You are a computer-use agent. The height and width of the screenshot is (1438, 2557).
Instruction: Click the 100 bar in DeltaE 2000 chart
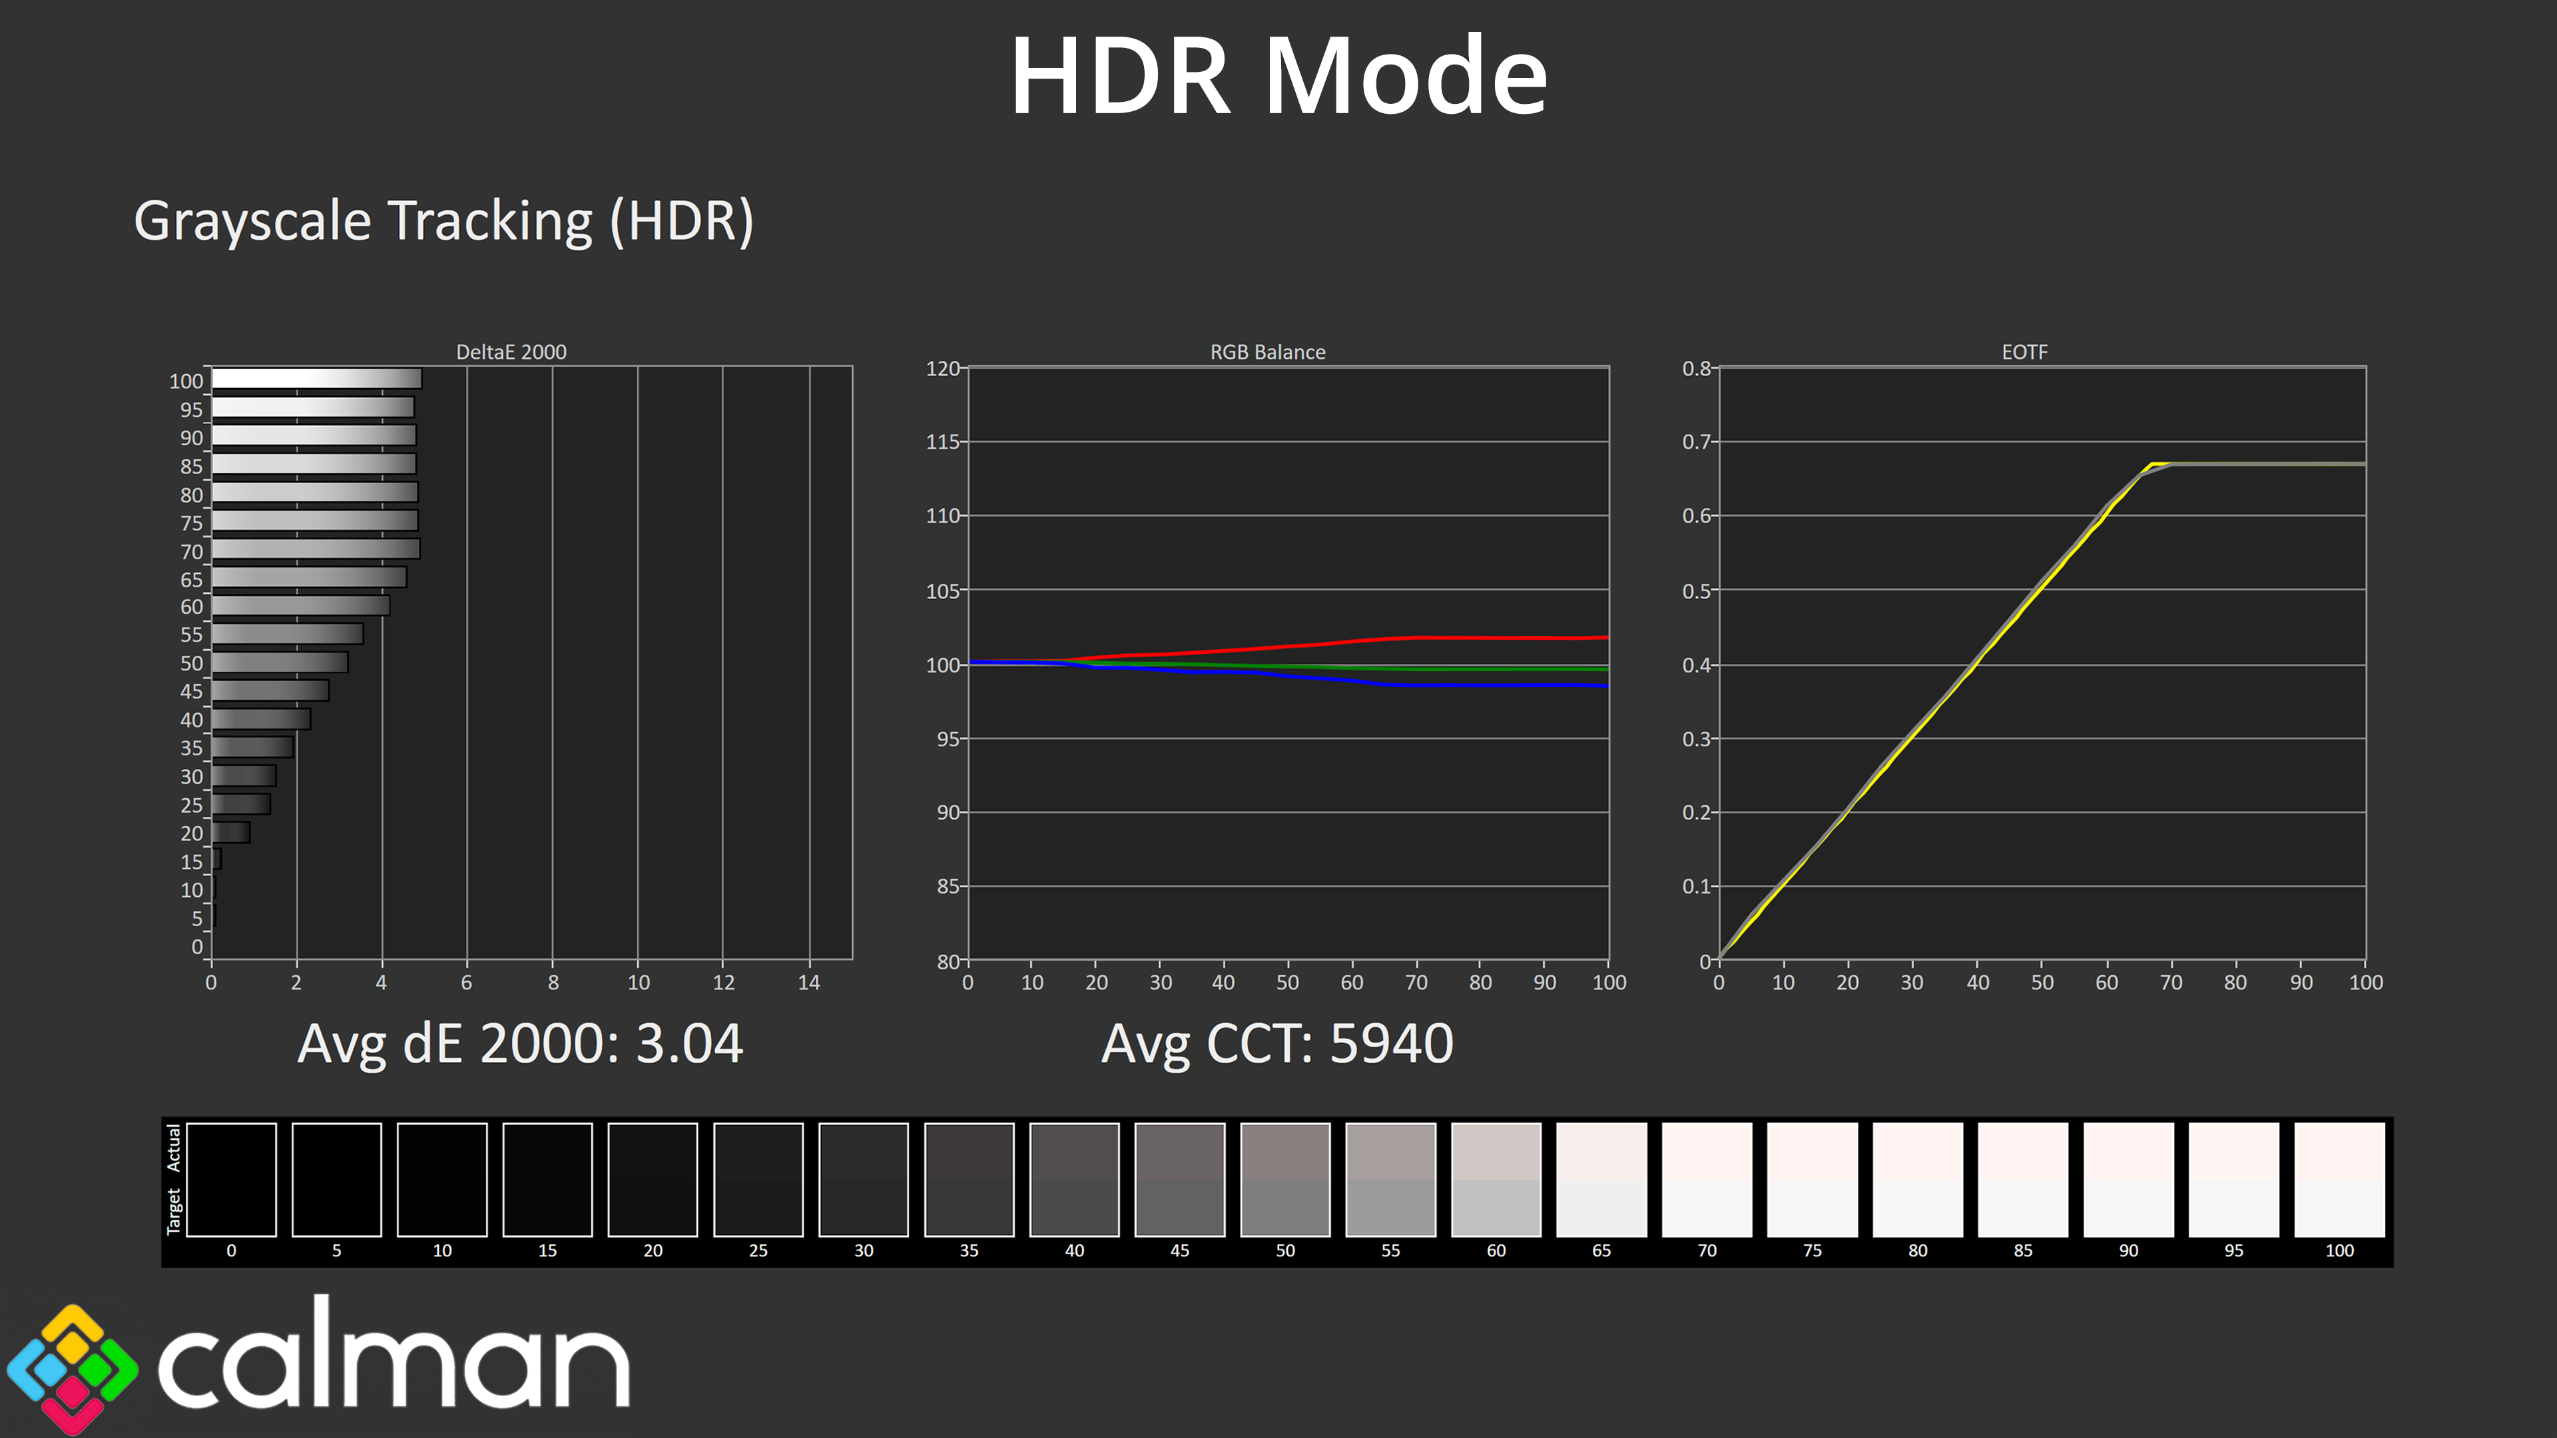click(x=316, y=379)
